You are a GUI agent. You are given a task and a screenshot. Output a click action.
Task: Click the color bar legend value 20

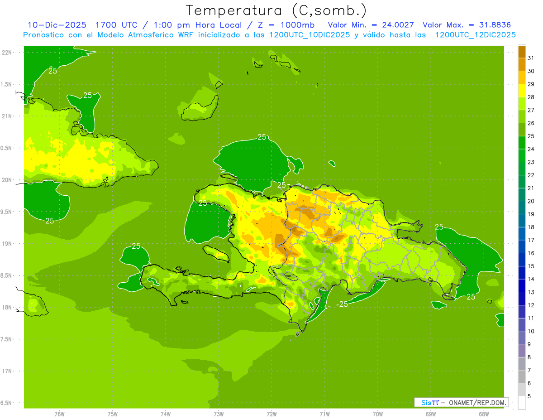(x=531, y=201)
